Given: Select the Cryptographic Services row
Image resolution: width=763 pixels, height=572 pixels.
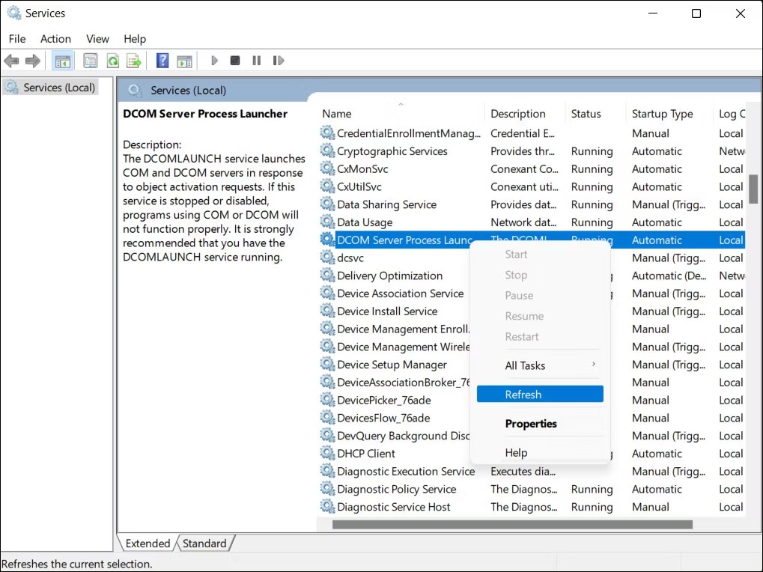Looking at the screenshot, I should click(x=532, y=151).
